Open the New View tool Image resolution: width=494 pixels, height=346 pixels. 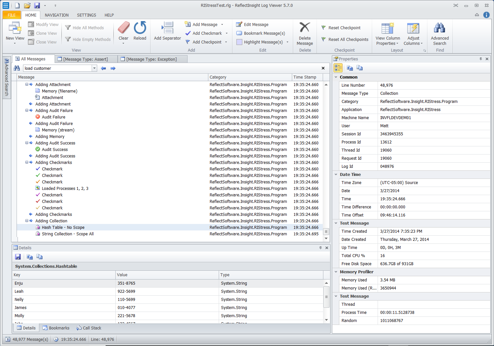pos(15,32)
